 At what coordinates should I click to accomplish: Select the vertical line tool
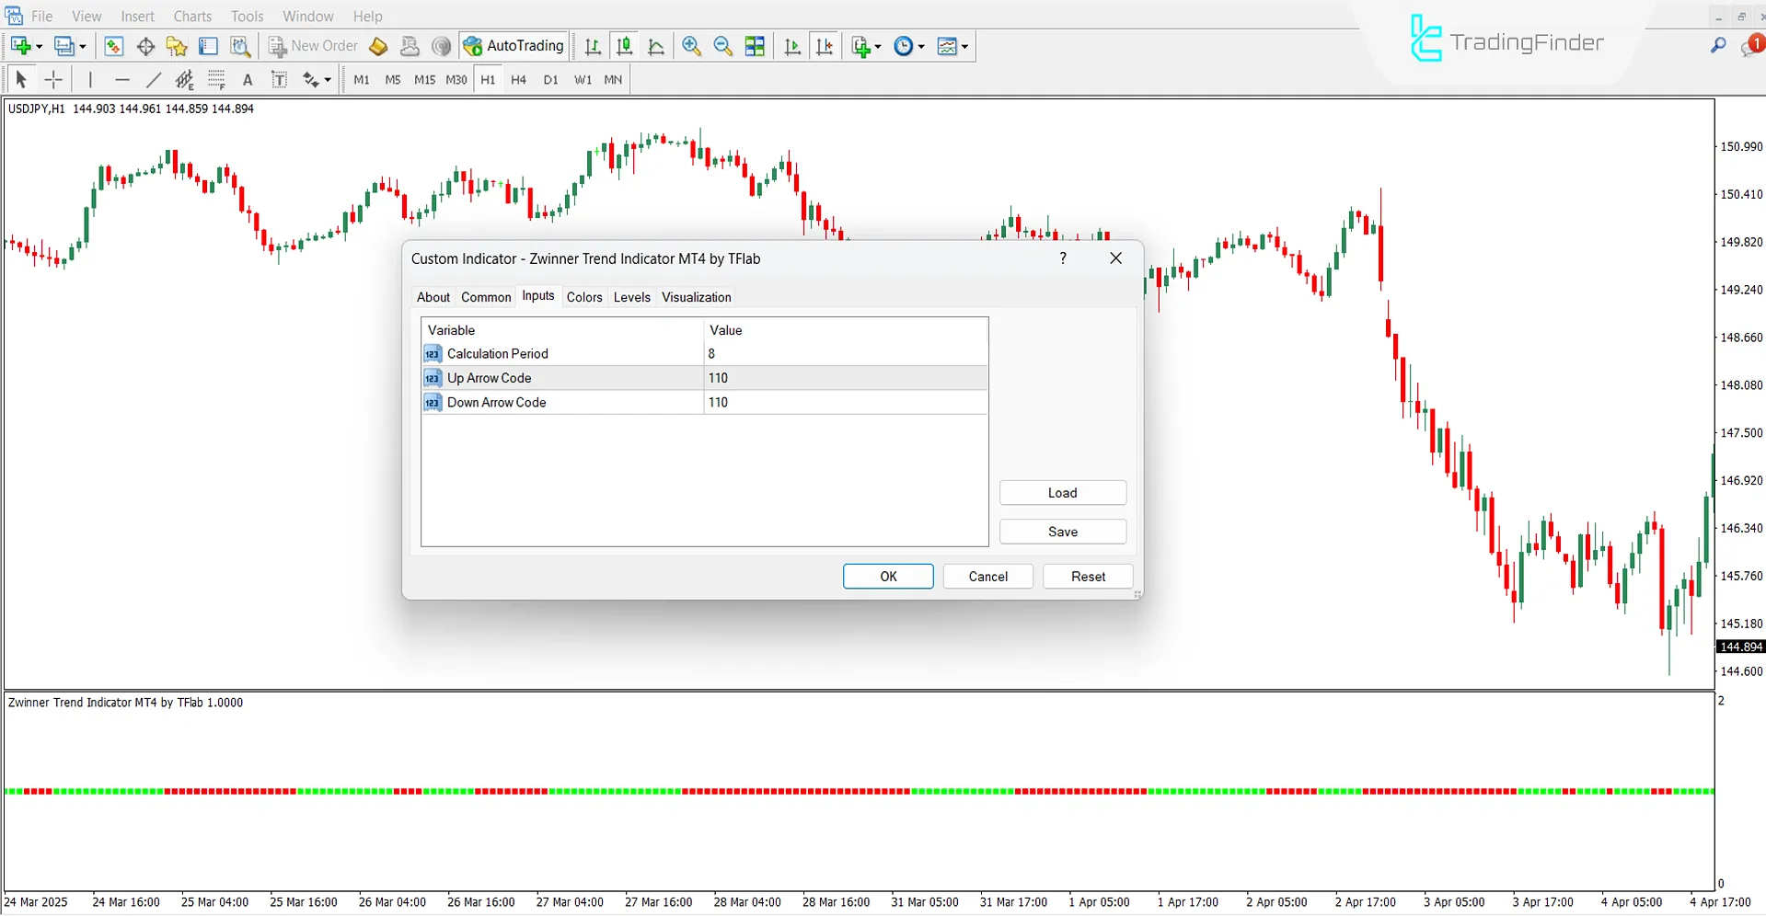point(90,80)
